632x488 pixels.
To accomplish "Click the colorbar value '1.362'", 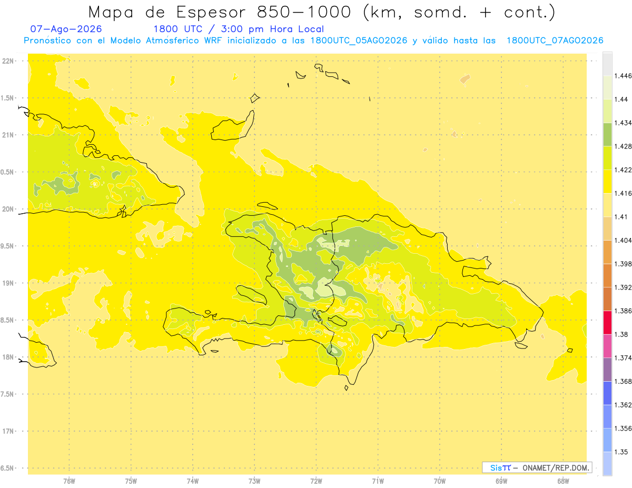I will [624, 405].
